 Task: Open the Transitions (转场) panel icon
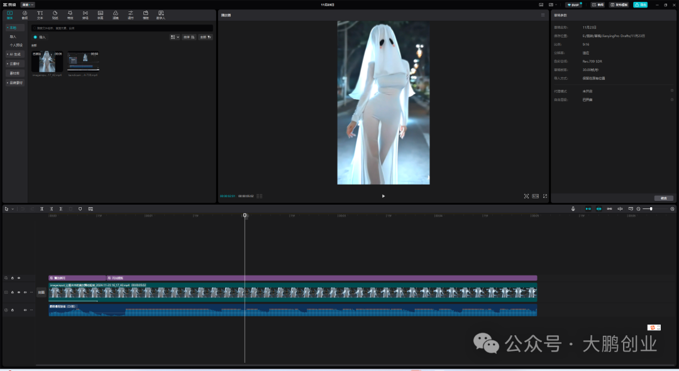click(85, 14)
